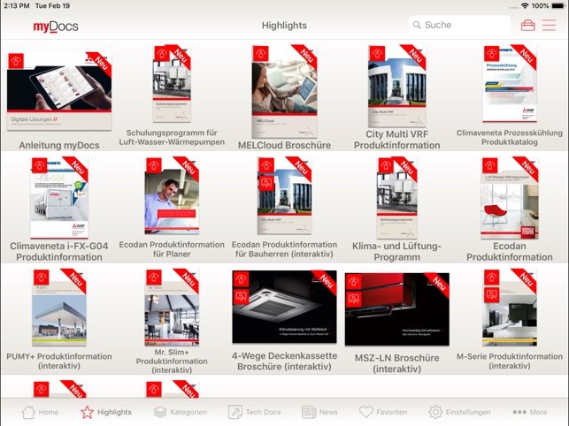Click 'Ecodan Produktinformation' title in second row
This screenshot has height=426, width=569.
(510, 252)
